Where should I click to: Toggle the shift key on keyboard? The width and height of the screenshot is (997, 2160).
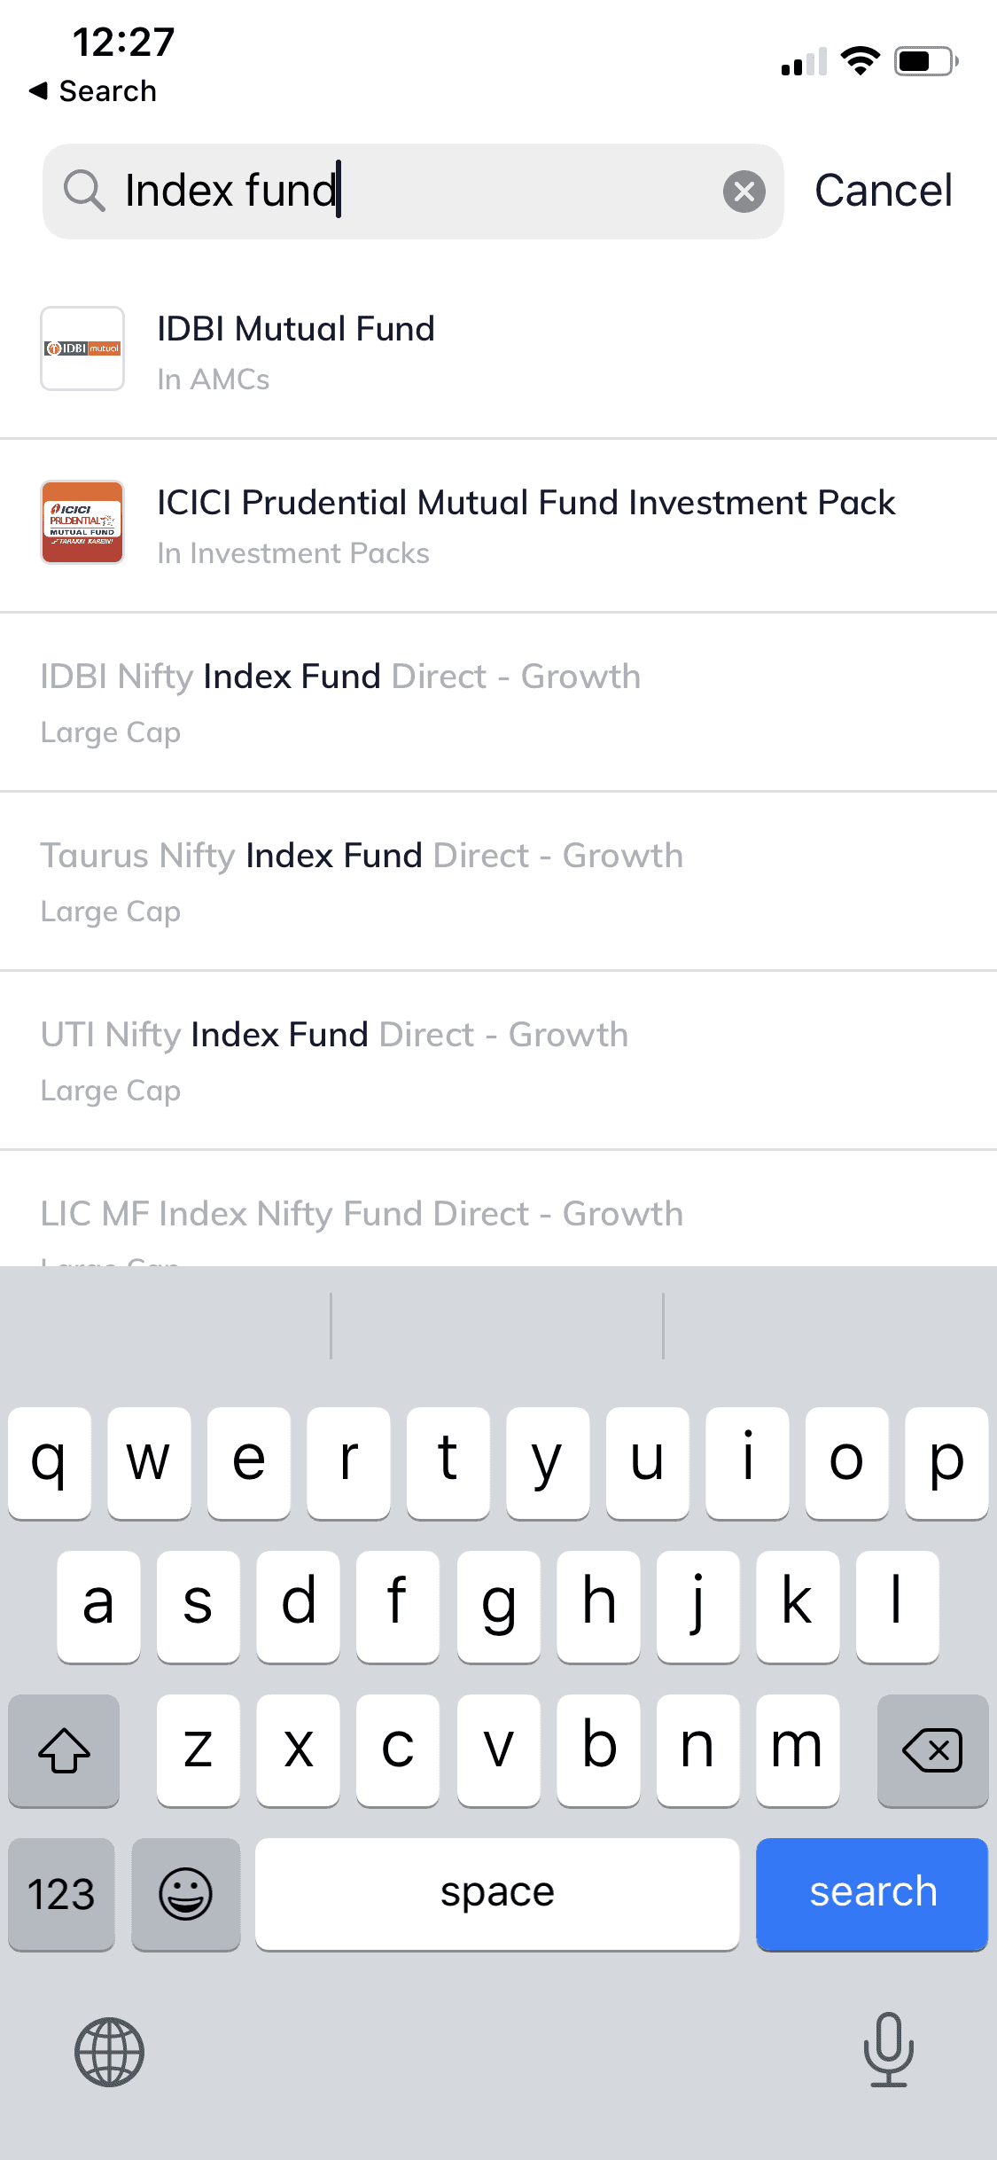(x=64, y=1750)
